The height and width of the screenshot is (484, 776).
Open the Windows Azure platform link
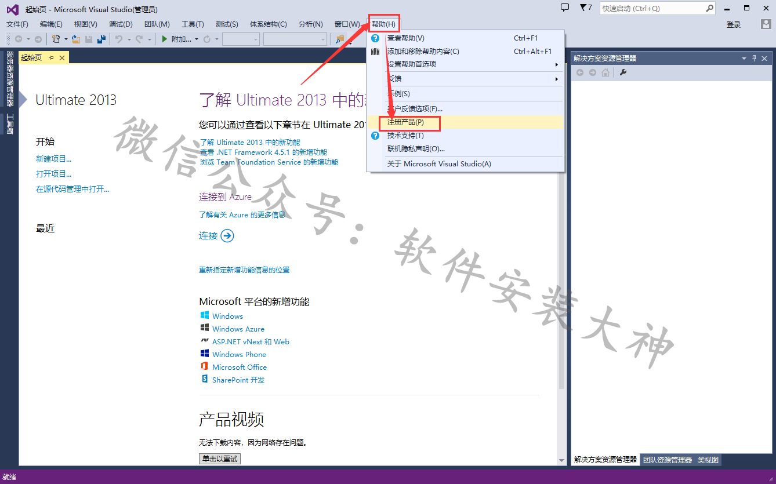coord(238,329)
